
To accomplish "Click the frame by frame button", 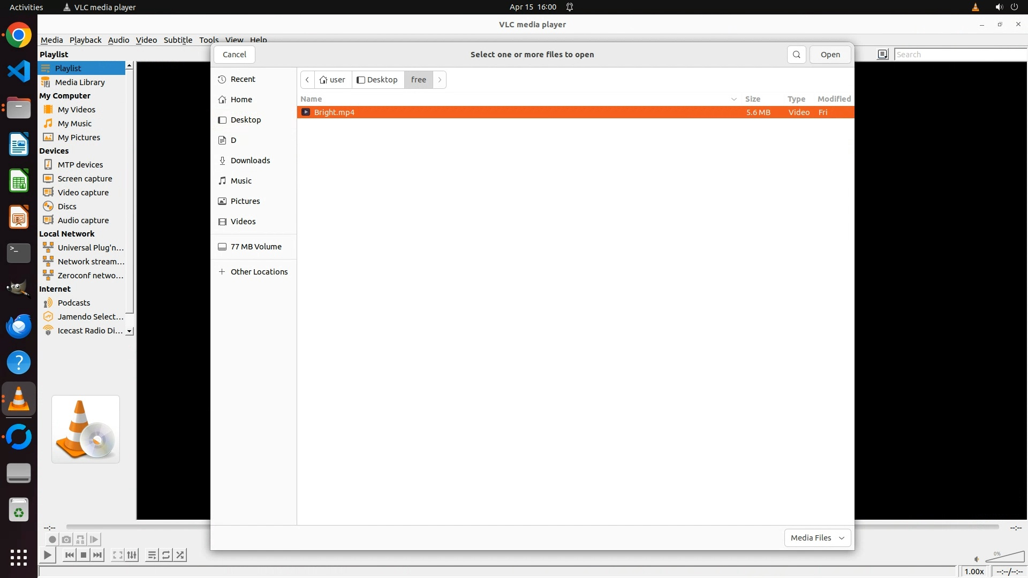I will tap(94, 539).
